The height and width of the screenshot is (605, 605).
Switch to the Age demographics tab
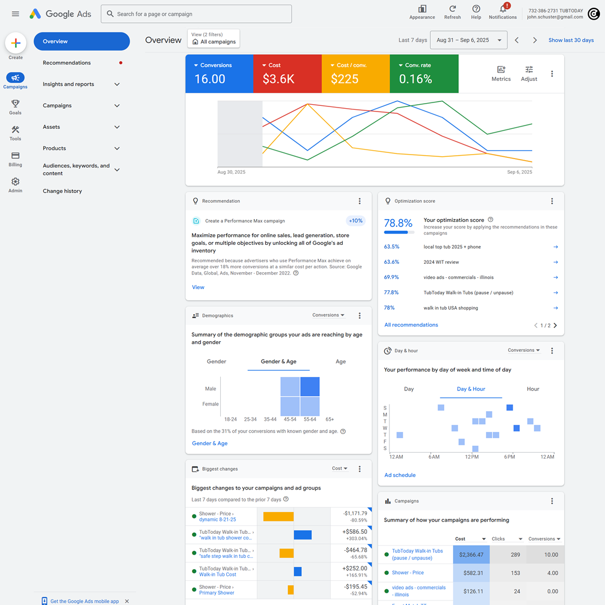point(341,361)
